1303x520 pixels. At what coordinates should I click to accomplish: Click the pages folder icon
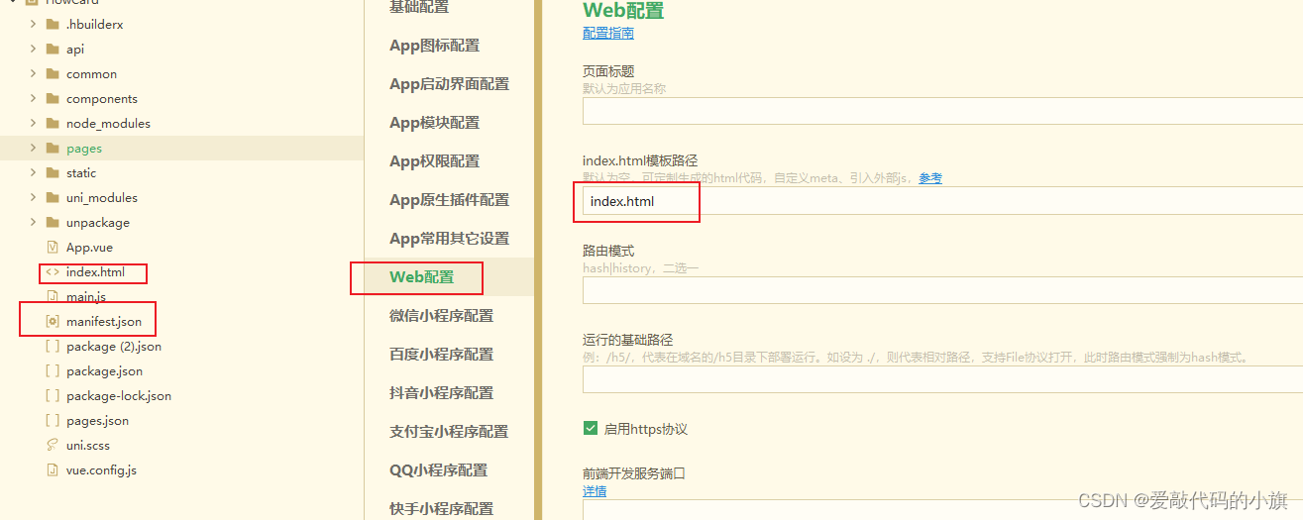[53, 148]
